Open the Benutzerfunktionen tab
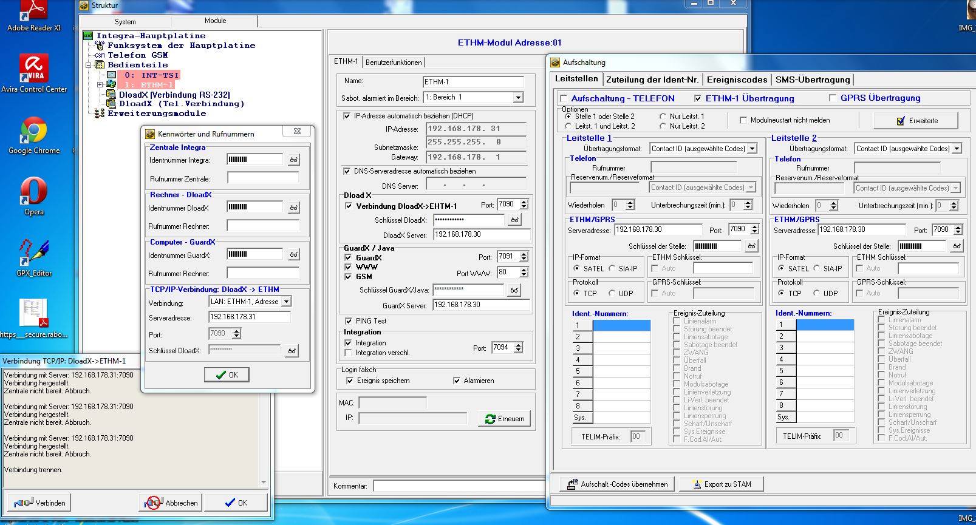 tap(394, 62)
